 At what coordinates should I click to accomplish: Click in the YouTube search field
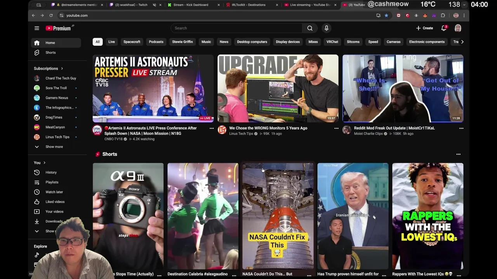coord(236,28)
